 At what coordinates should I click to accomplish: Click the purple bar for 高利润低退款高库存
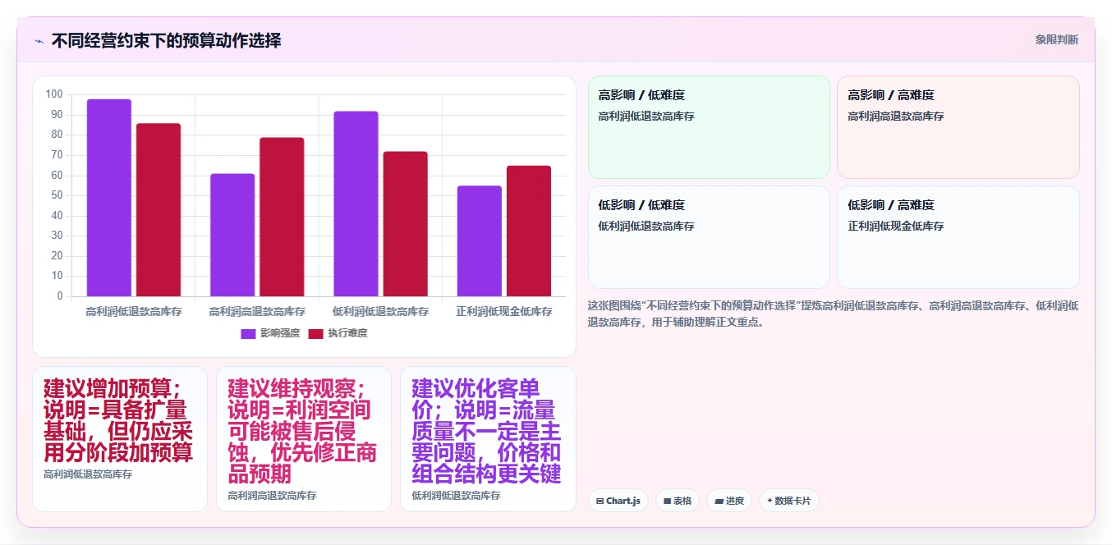[109, 198]
